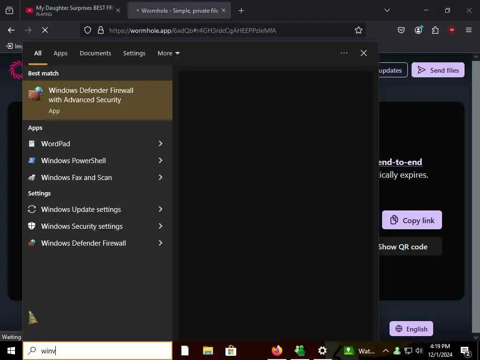The width and height of the screenshot is (480, 360).
Task: Open the Firefox list all tabs dropdown
Action: pyautogui.click(x=387, y=10)
